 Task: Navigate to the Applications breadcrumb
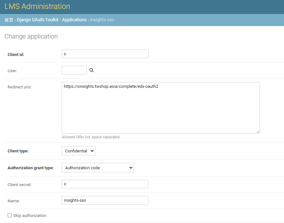click(74, 20)
